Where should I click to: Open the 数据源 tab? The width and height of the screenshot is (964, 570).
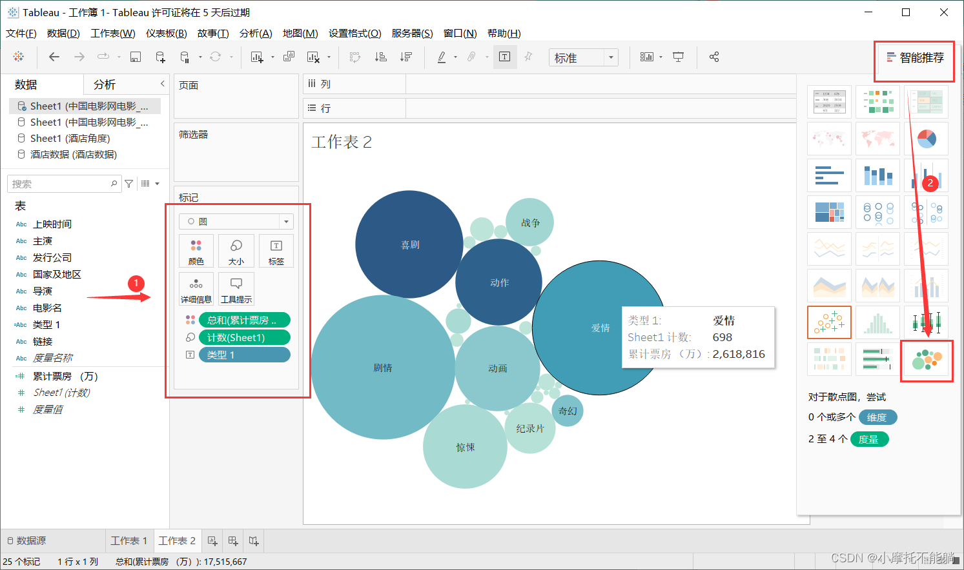point(26,541)
